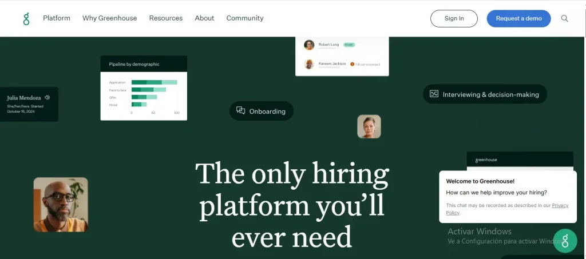Expand the Resources menu

coord(166,18)
